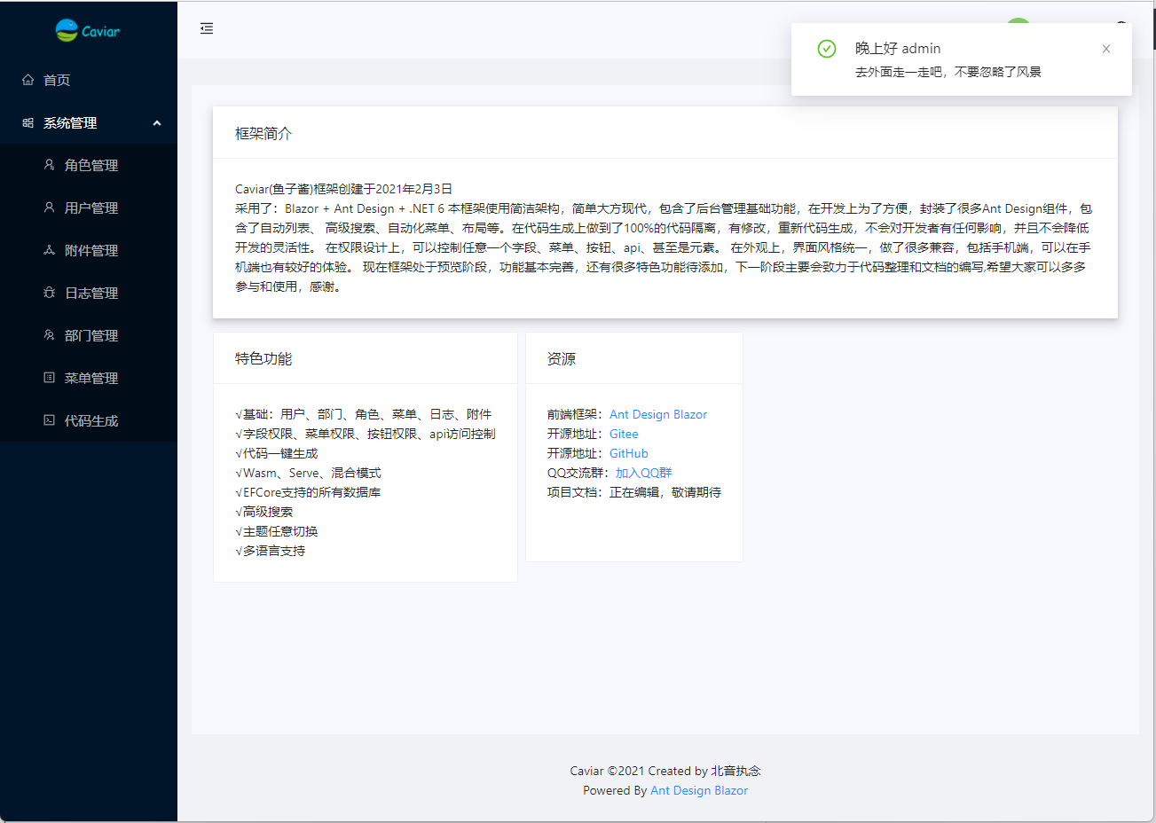Click the Caviar ©2021 Created by footer text
Screen dimensions: 1156x823
(665, 771)
